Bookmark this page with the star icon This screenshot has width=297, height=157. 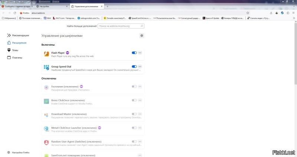[248, 13]
